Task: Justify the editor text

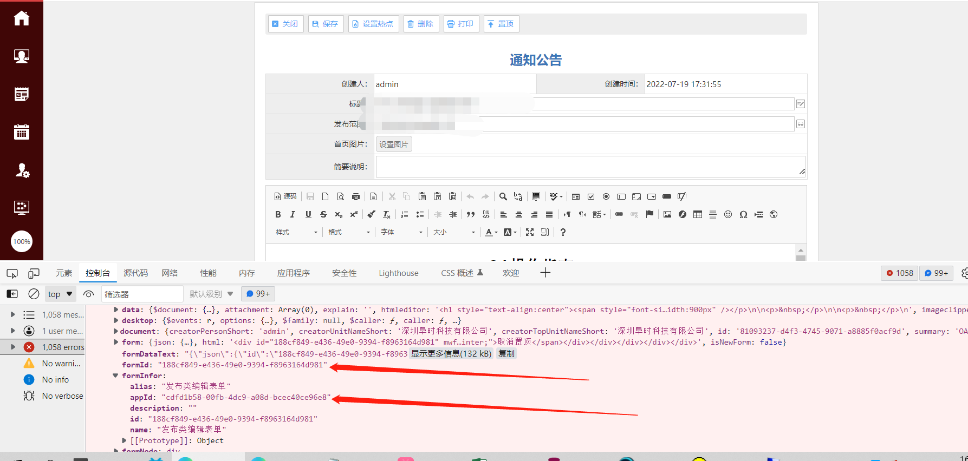Action: click(549, 214)
